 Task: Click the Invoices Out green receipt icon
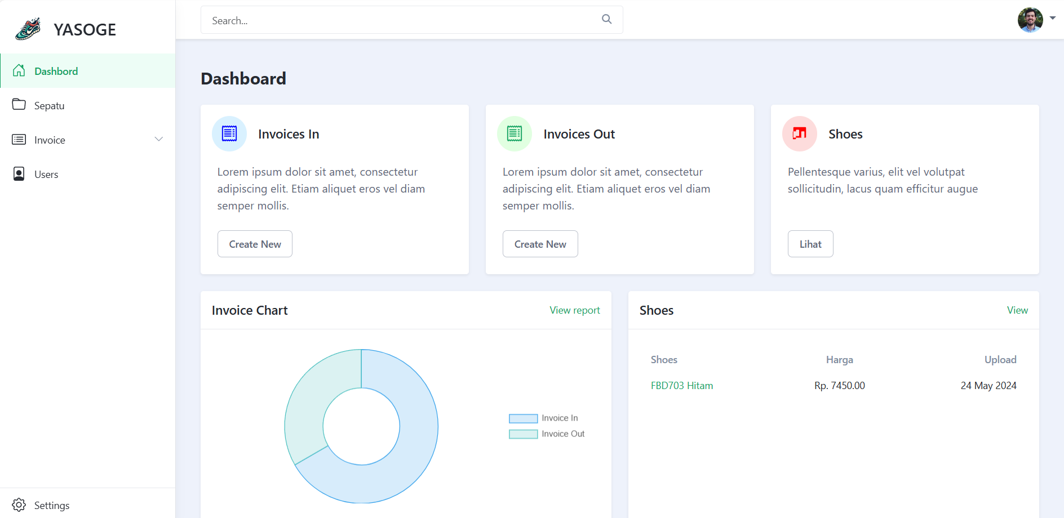(x=515, y=133)
